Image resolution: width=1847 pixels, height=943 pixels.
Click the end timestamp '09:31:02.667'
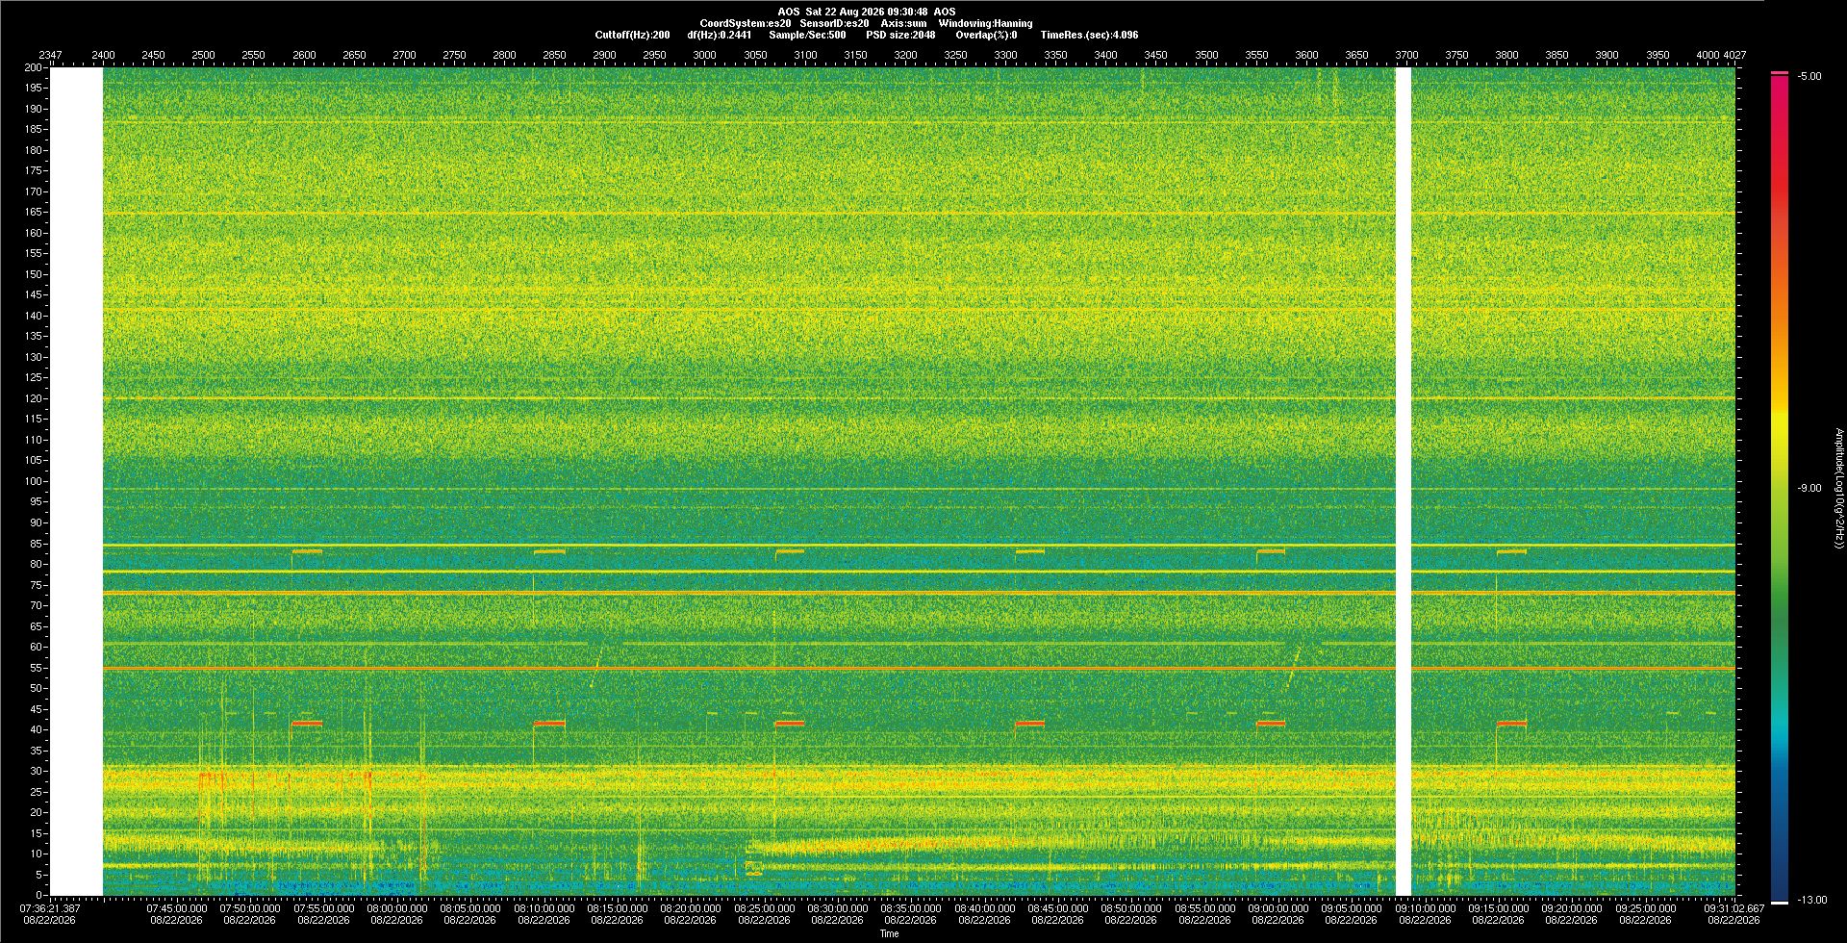1734,907
